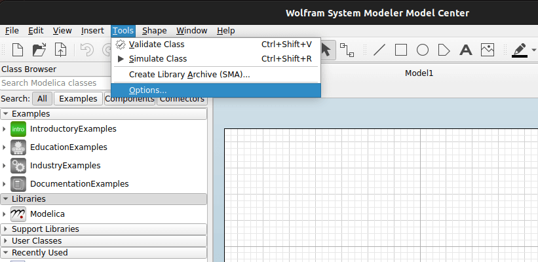Click the diagram grid canvas
This screenshot has height=262, width=538.
click(381, 195)
